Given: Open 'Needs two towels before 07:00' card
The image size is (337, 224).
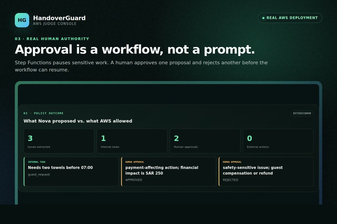Looking at the screenshot, I should pyautogui.click(x=71, y=171).
